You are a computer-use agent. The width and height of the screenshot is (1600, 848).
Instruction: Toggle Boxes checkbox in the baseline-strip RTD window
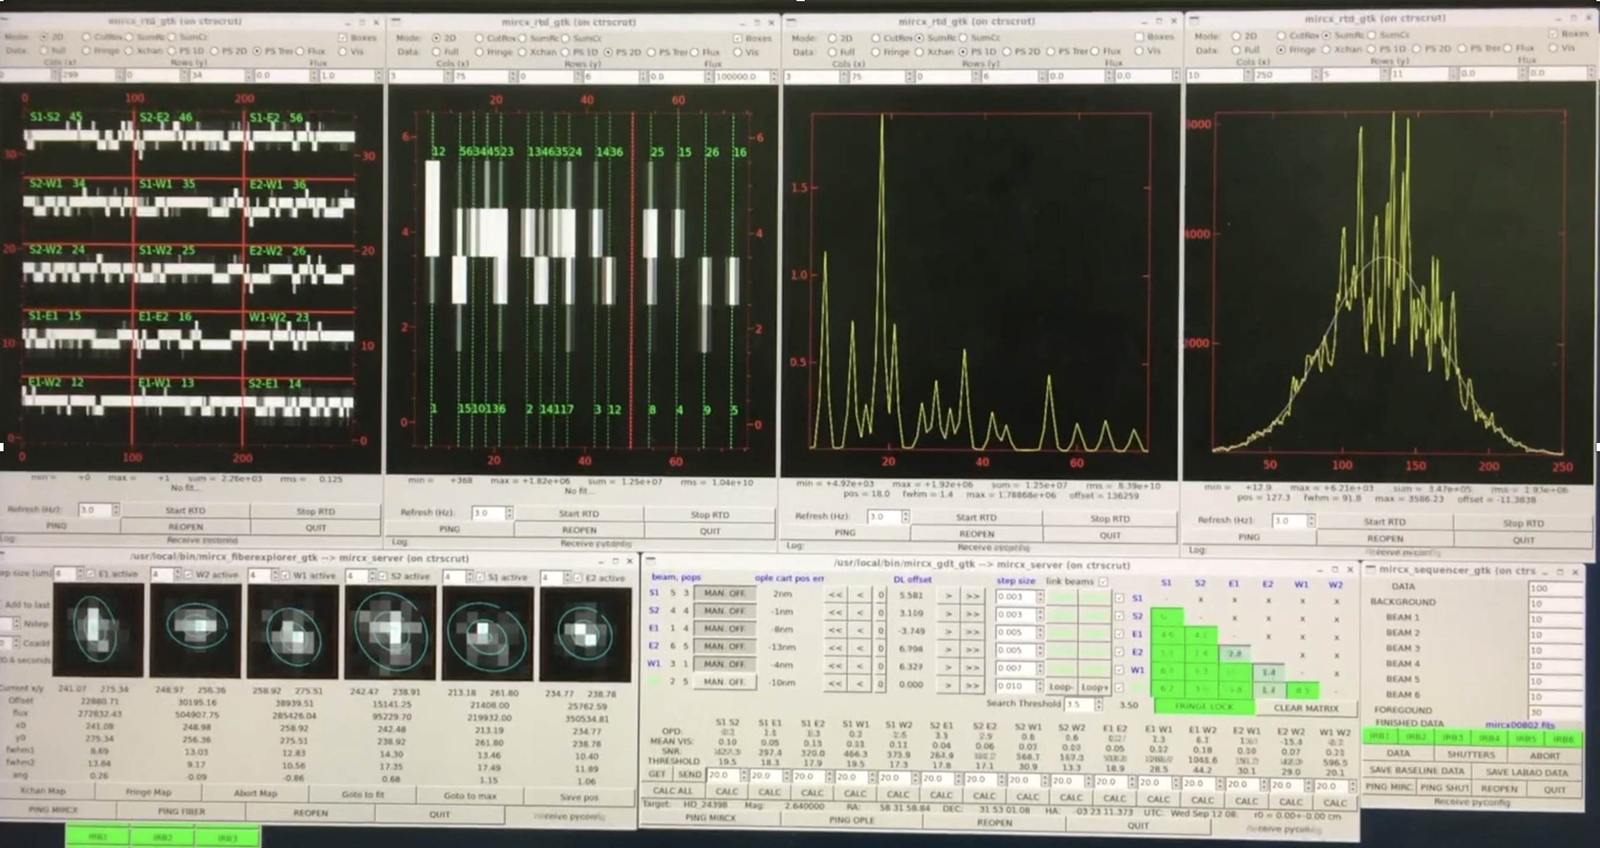coord(343,38)
